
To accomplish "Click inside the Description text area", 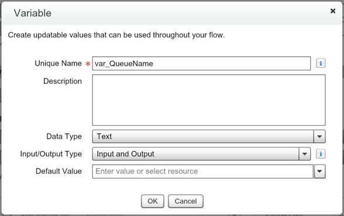I will (x=209, y=100).
